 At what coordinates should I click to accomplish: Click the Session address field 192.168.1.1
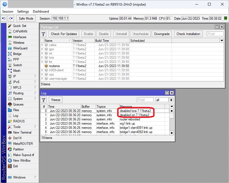point(60,18)
